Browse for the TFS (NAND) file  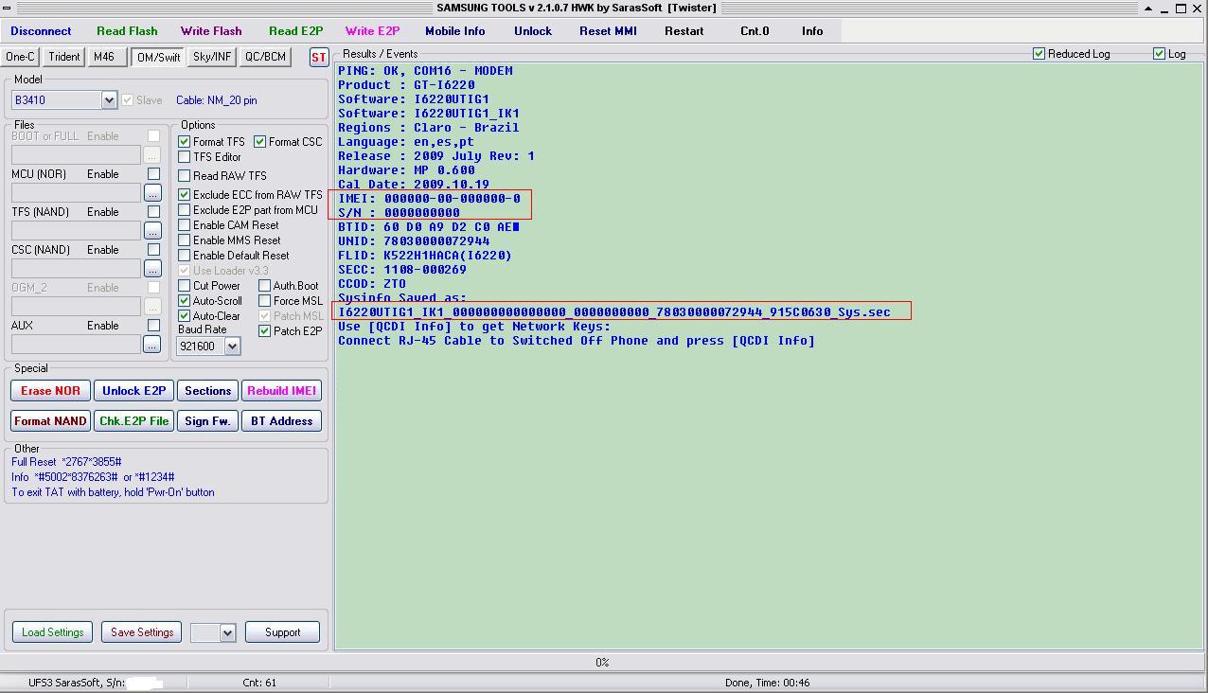151,230
